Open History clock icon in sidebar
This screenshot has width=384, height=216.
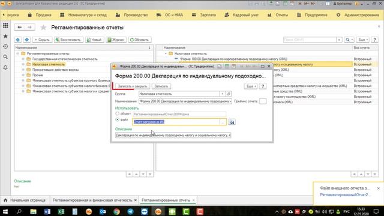5,47
